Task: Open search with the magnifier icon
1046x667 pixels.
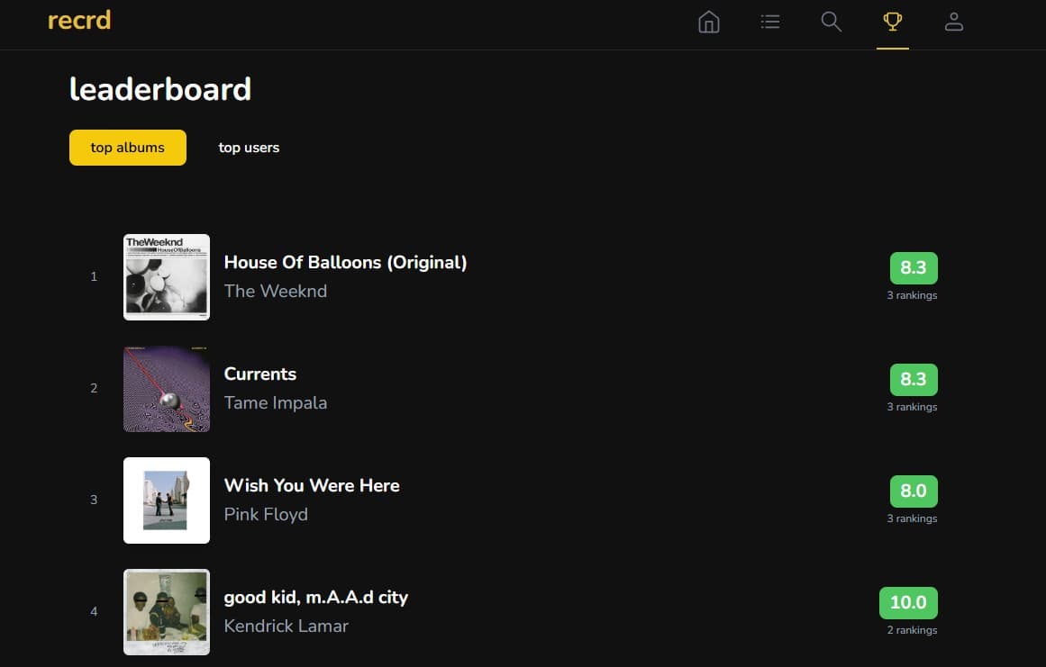Action: coord(832,22)
